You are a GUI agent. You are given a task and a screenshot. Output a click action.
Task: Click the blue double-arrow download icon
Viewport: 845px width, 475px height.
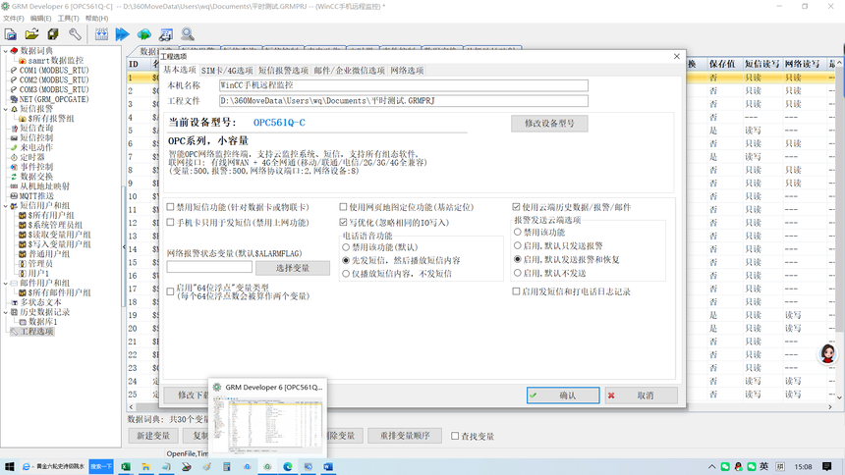pos(123,34)
